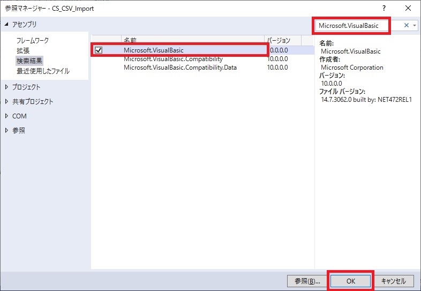Select フレームワーク in the assembly list
The height and width of the screenshot is (291, 421).
[x=33, y=41]
